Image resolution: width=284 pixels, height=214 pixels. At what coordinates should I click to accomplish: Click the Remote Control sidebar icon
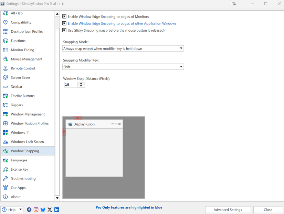[5, 68]
